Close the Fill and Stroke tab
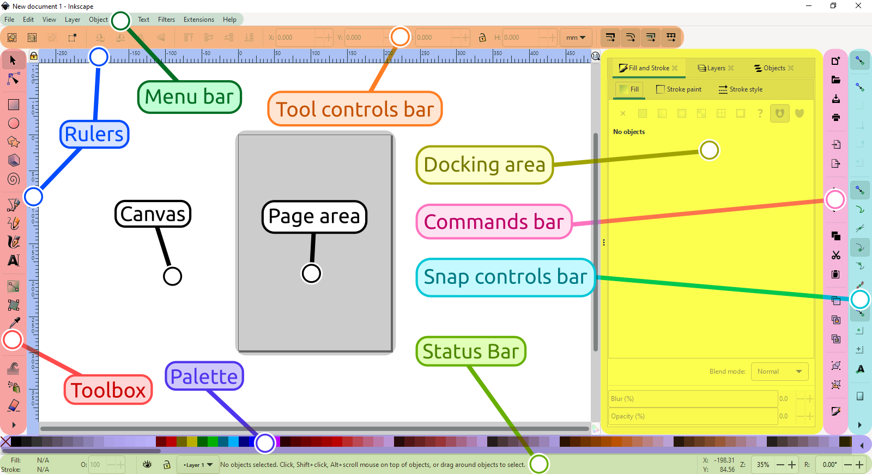872x474 pixels. [675, 68]
